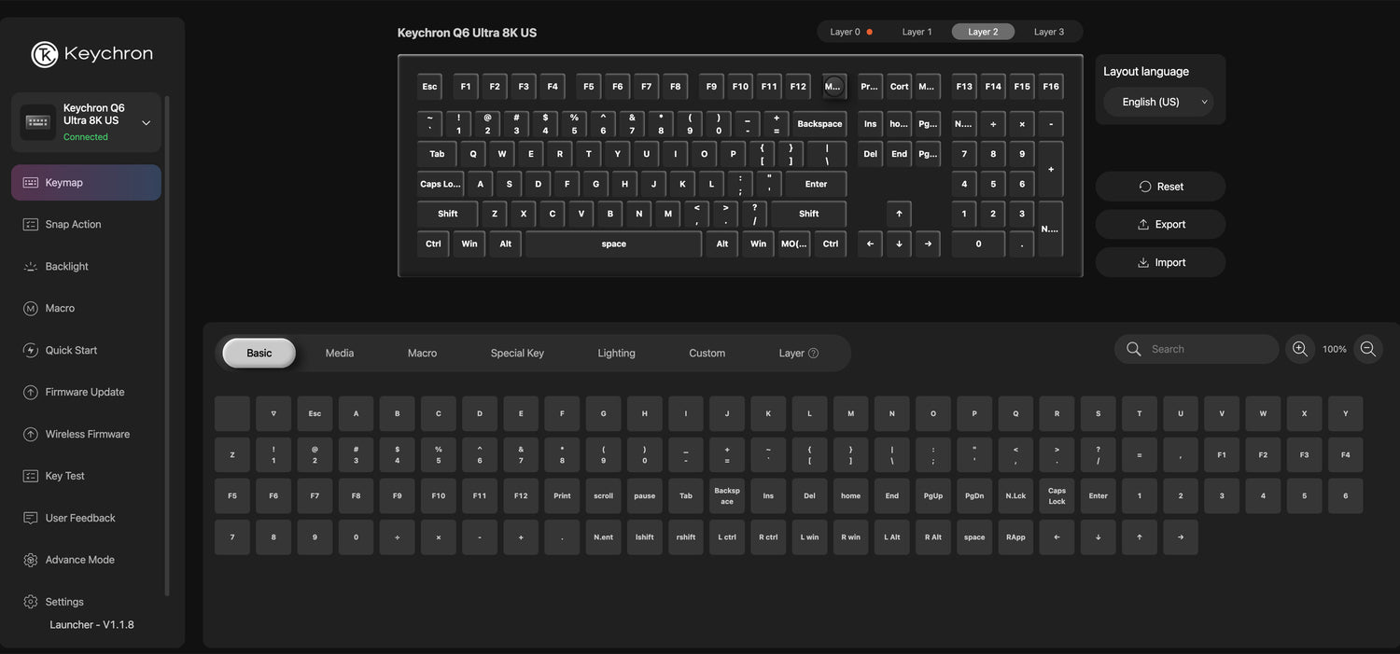Expand the Keychron Q6 Ultra device dropdown
The width and height of the screenshot is (1400, 654).
(146, 122)
